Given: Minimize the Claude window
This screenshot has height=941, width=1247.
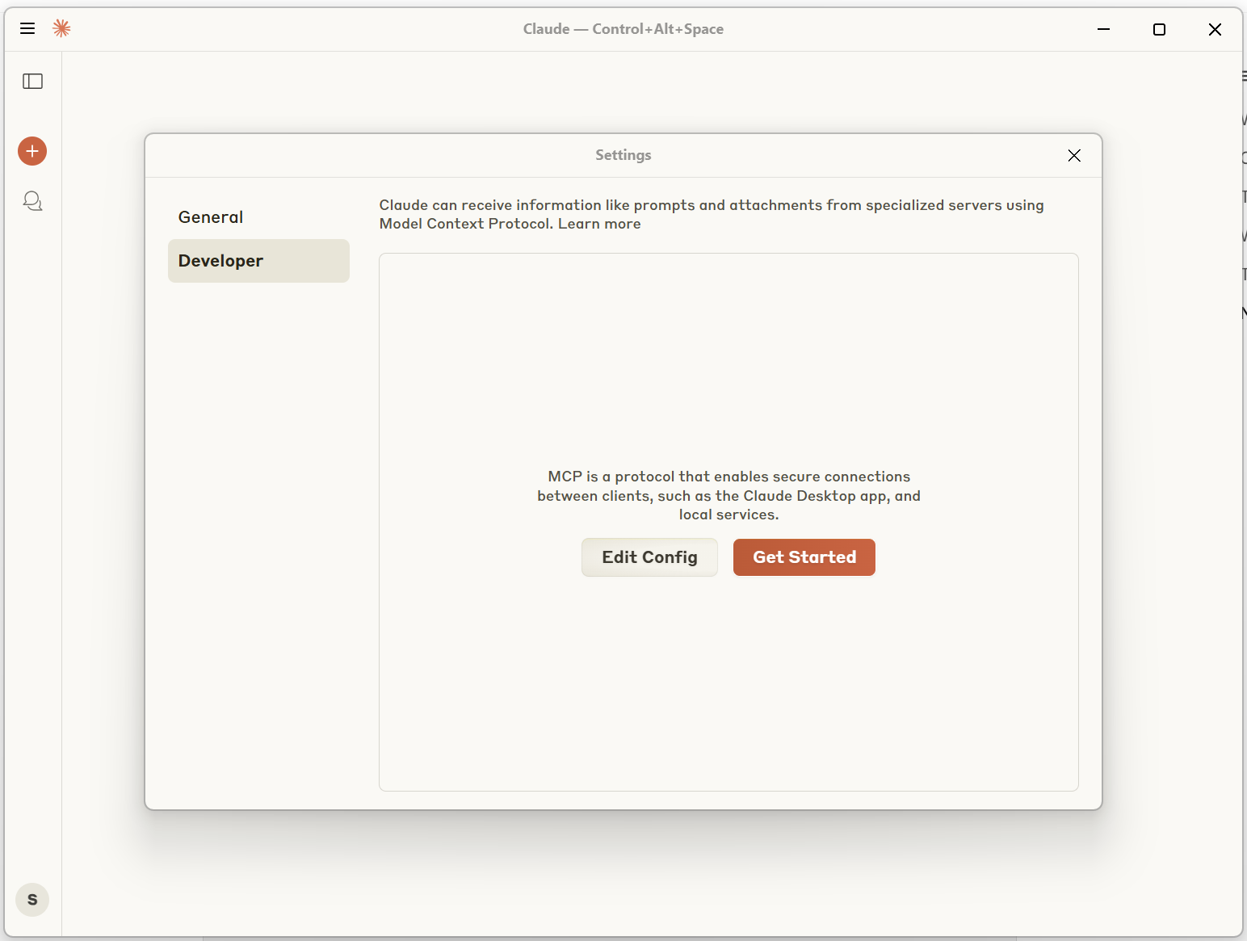Looking at the screenshot, I should [1104, 29].
